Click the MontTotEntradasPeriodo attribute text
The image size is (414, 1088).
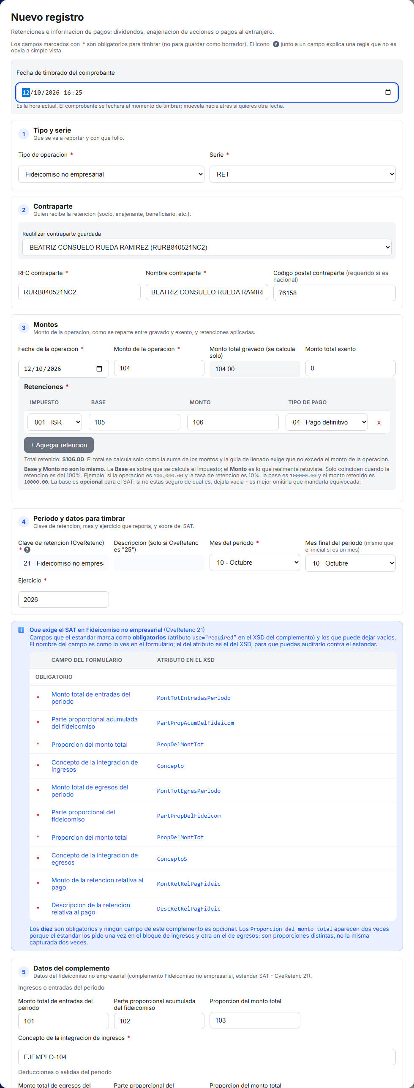pyautogui.click(x=194, y=698)
